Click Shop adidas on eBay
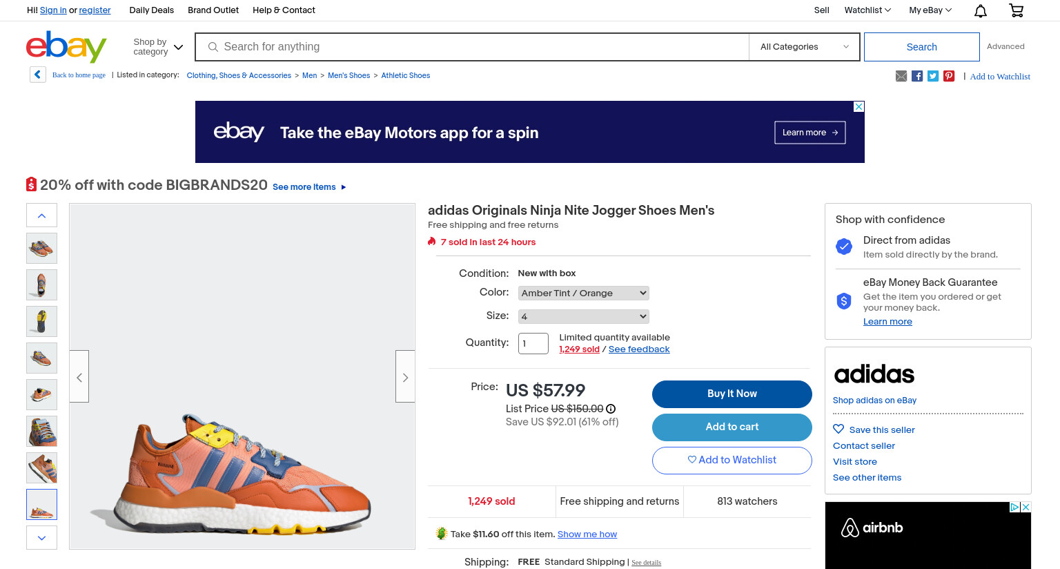This screenshot has height=569, width=1060. [874, 401]
